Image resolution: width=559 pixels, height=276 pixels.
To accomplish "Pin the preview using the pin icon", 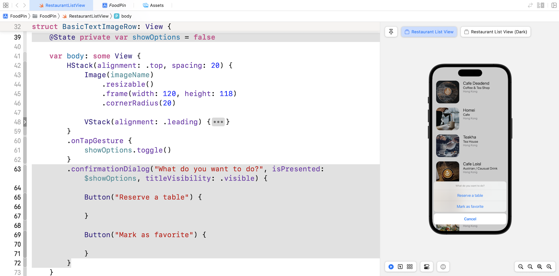I will (x=391, y=32).
